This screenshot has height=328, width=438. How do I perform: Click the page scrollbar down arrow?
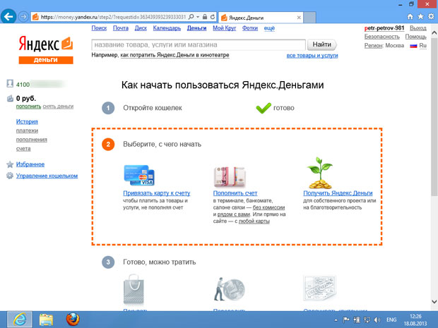click(x=434, y=301)
